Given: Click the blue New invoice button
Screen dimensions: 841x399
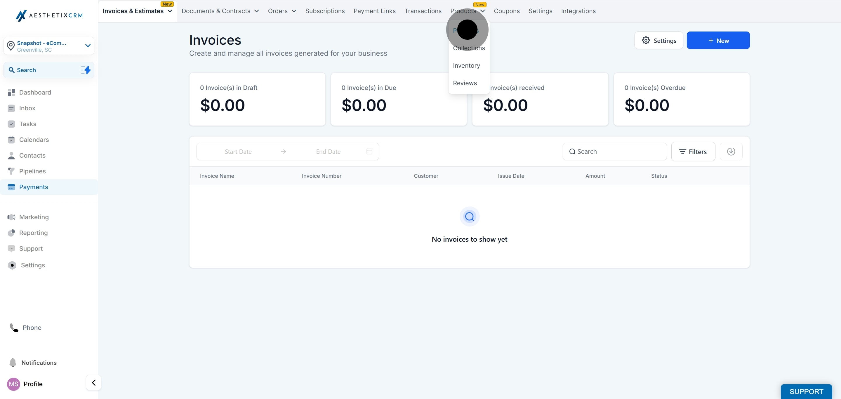Looking at the screenshot, I should pos(718,41).
